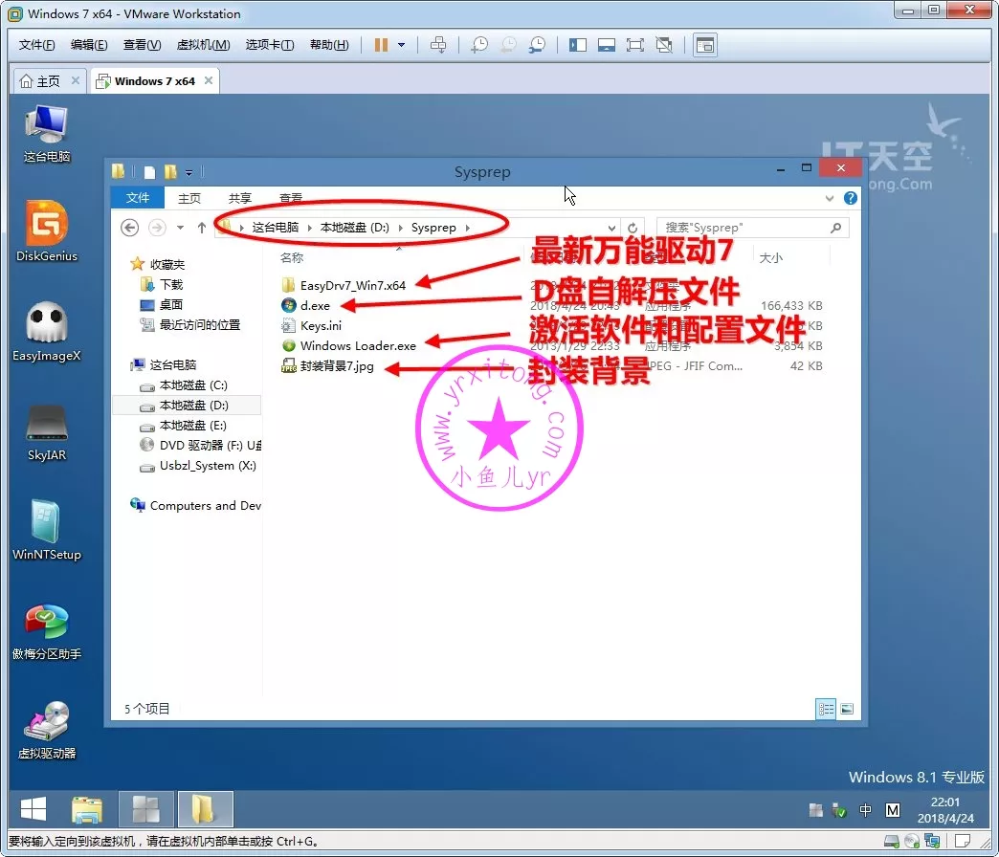The width and height of the screenshot is (999, 857).
Task: Click the VMware pause virtual machine button
Action: (381, 45)
